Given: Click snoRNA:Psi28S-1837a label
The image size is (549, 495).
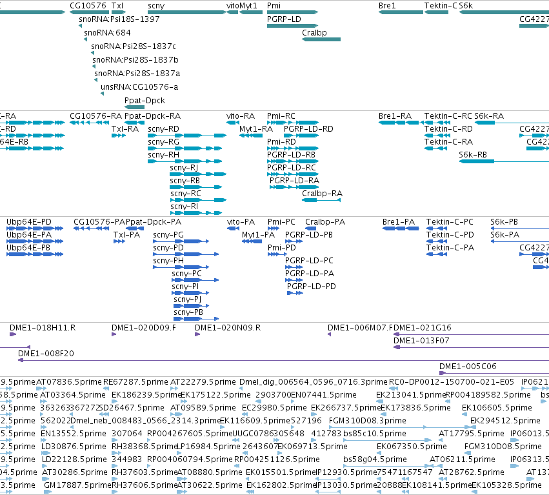Looking at the screenshot, I should click(x=137, y=73).
